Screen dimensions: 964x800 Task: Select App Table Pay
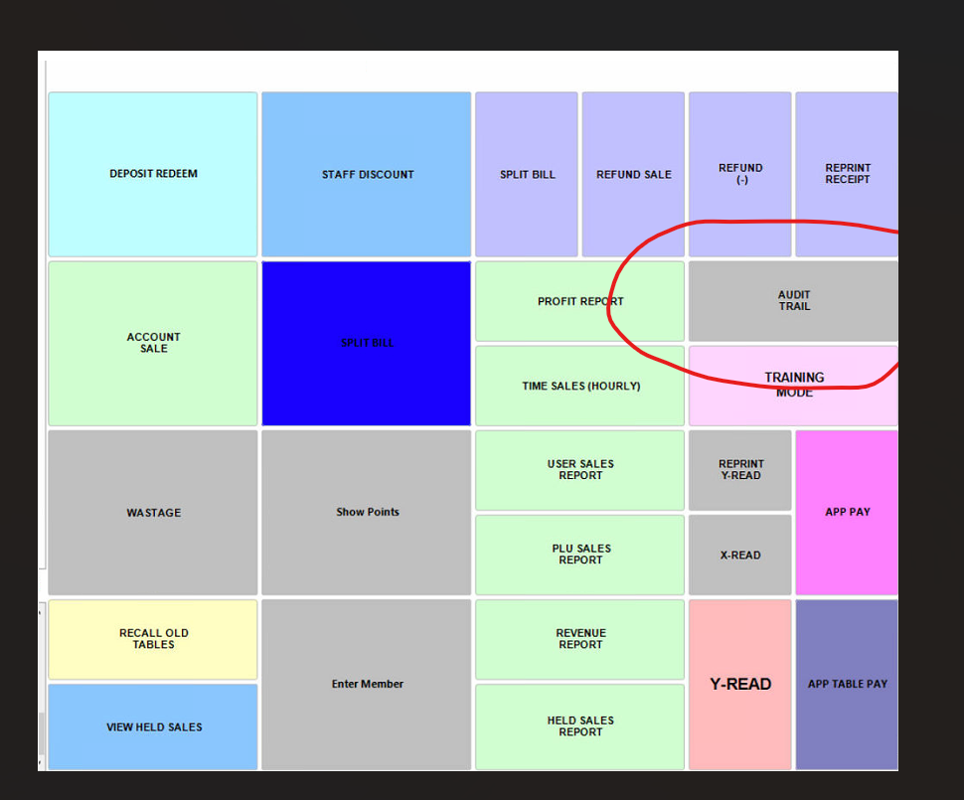point(847,685)
